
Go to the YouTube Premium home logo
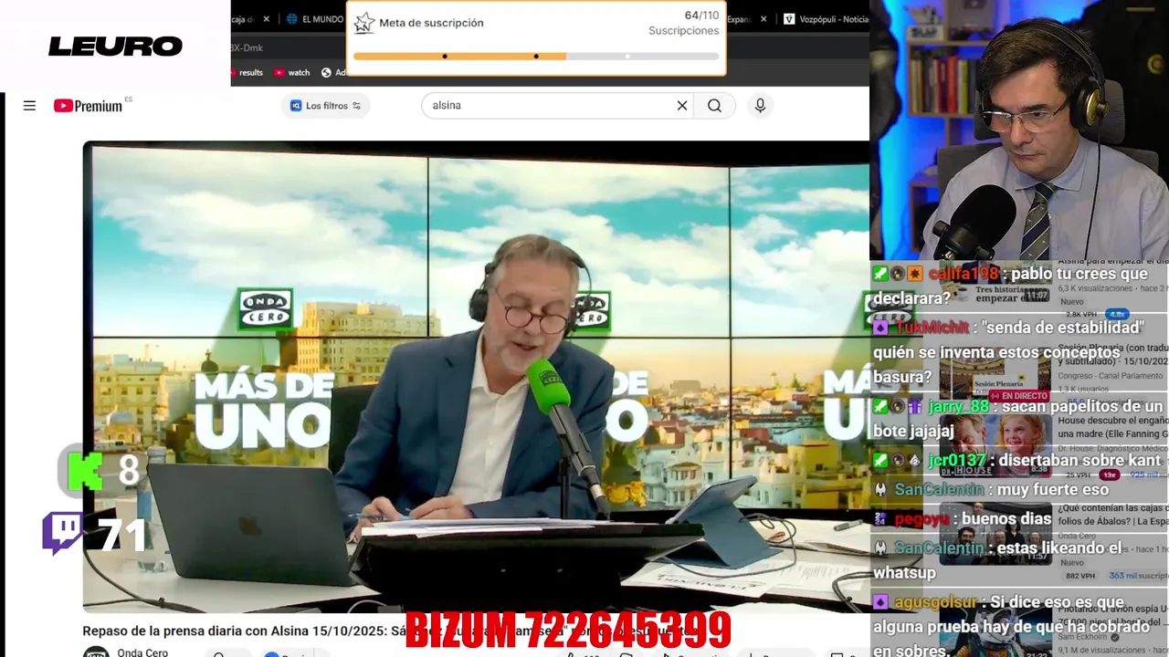tap(89, 106)
